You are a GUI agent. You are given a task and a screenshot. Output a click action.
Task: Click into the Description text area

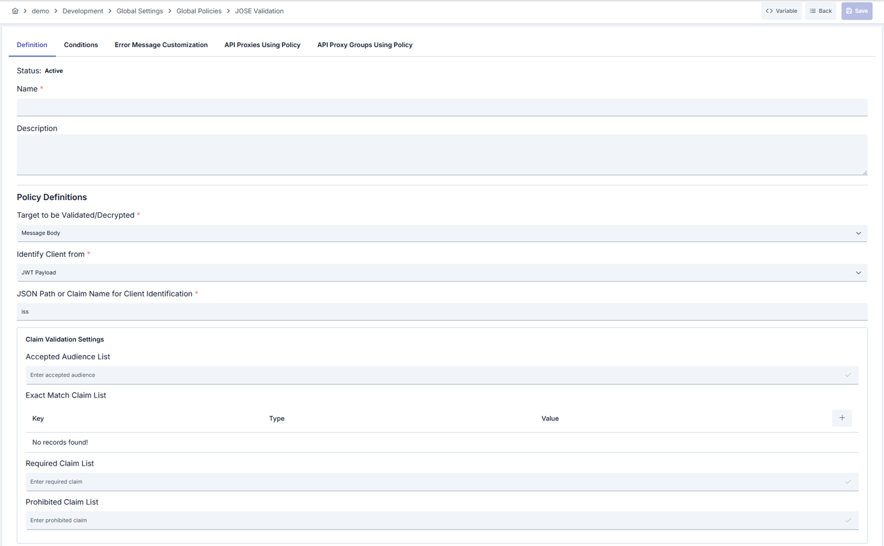(442, 155)
